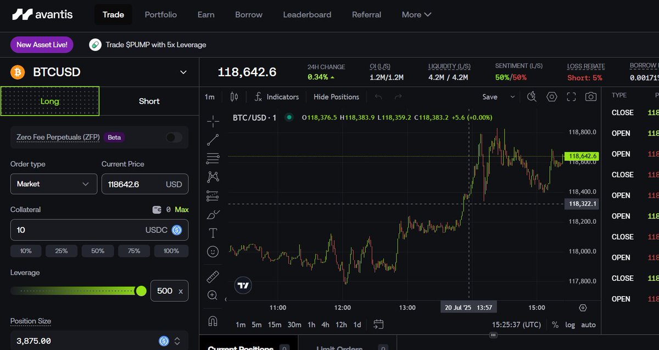Set collateral to 50%
Screen dimensions: 659x350
coord(98,251)
